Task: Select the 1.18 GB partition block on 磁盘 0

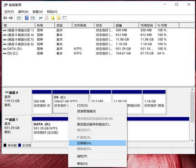Action: click(x=154, y=102)
